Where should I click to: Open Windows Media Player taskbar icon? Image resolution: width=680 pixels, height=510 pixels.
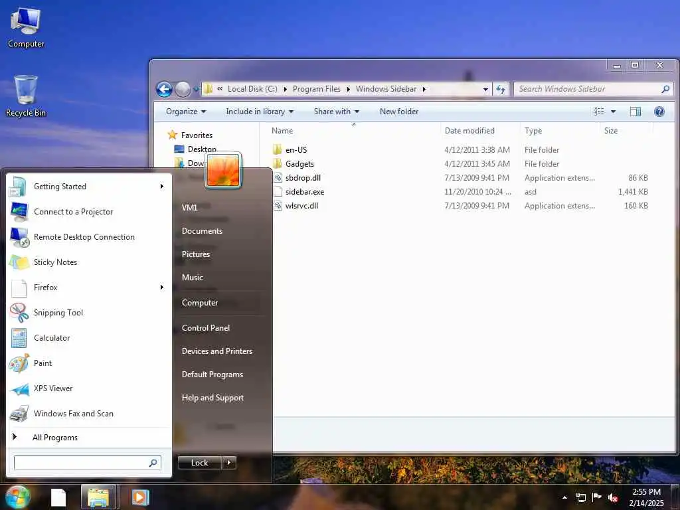click(x=140, y=497)
